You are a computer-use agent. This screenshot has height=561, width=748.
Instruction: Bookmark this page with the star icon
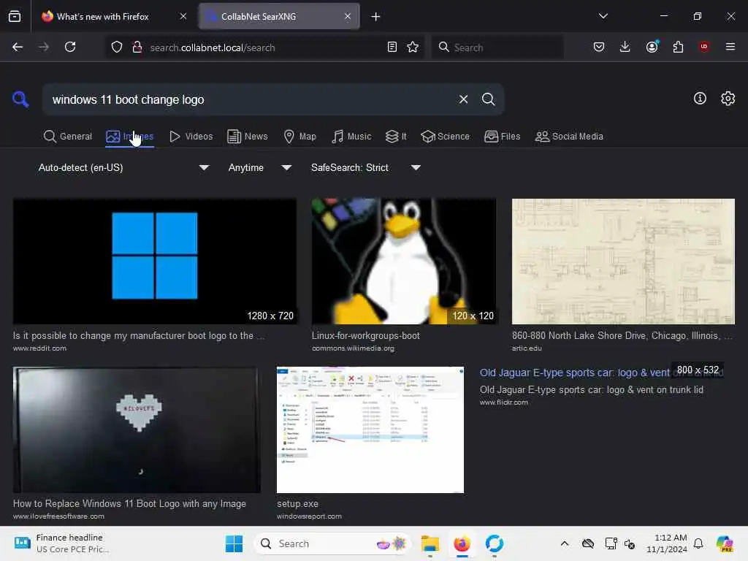pyautogui.click(x=413, y=47)
